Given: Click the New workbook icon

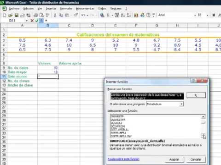Looking at the screenshot, I should [5, 15].
